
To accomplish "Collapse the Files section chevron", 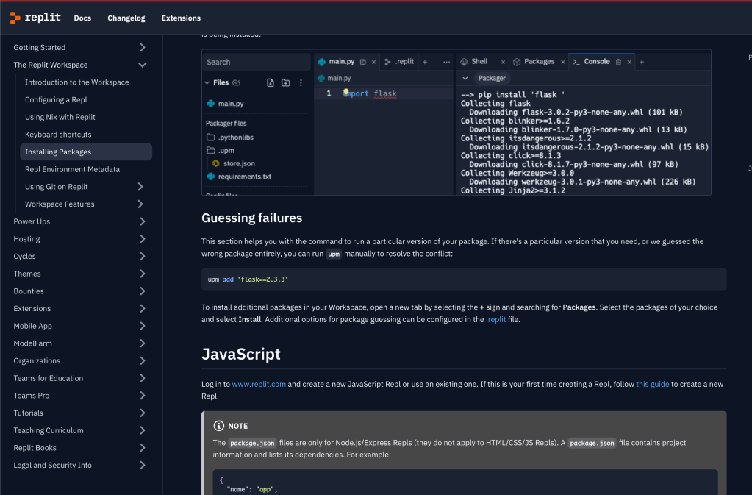I will pos(207,82).
